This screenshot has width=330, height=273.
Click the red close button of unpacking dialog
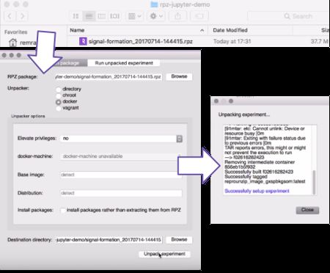click(x=216, y=101)
